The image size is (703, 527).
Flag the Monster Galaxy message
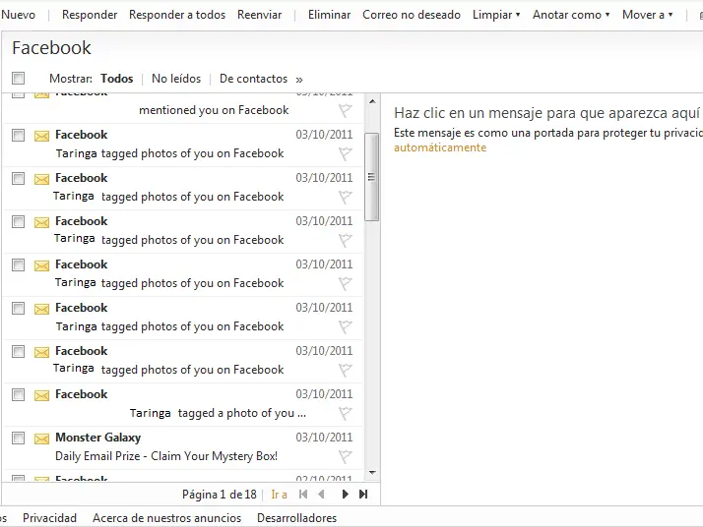click(346, 457)
